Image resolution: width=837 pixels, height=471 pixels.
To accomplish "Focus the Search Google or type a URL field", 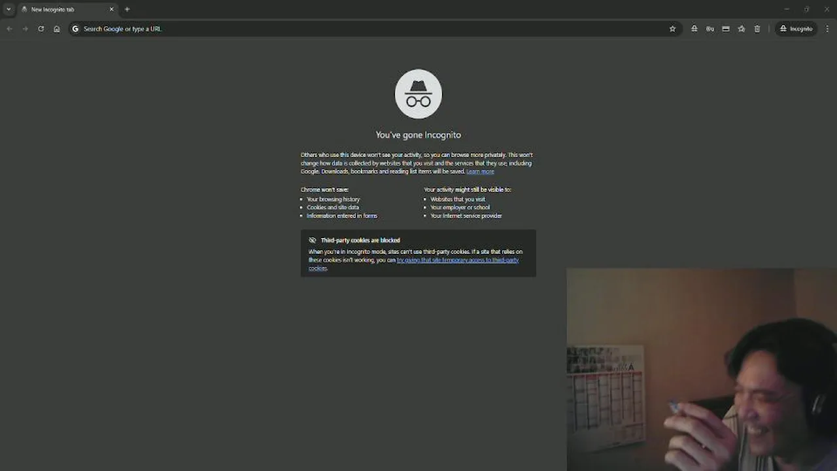I will (x=374, y=29).
